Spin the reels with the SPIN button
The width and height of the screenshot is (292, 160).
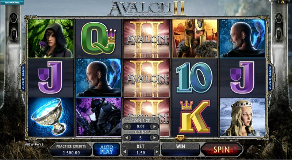point(222,149)
